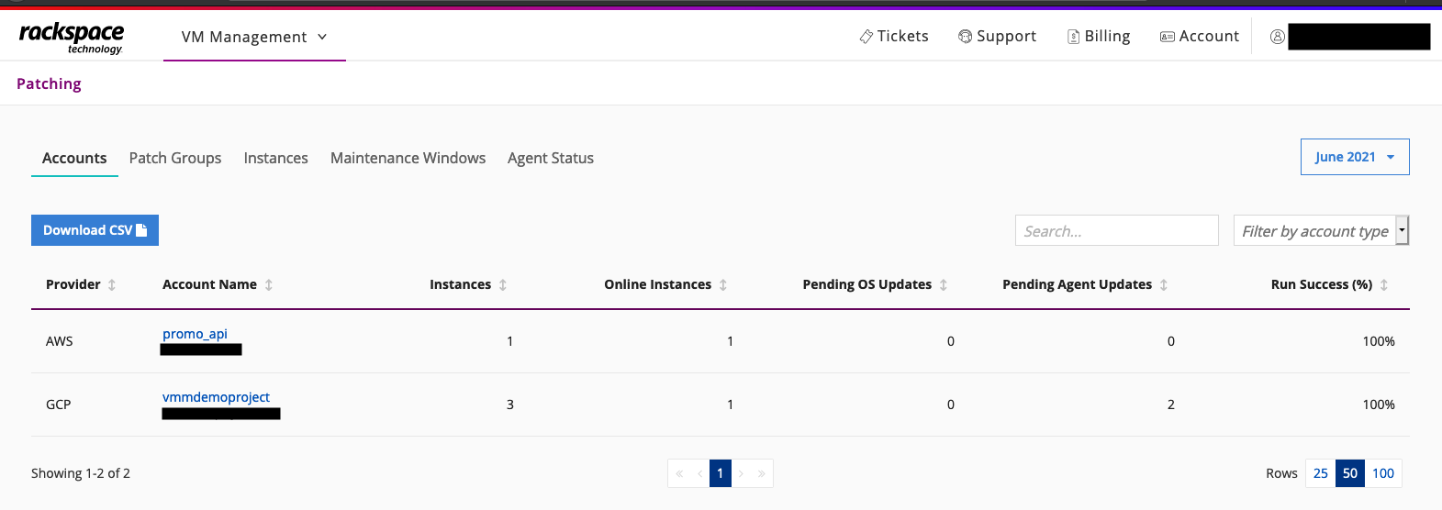The height and width of the screenshot is (510, 1442).
Task: Click the headset icon beside Support
Action: point(965,37)
